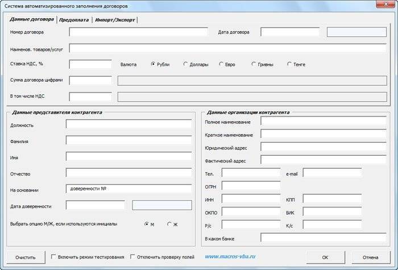This screenshot has width=398, height=270.
Task: Click the Фамилия text field
Action: tap(128, 140)
